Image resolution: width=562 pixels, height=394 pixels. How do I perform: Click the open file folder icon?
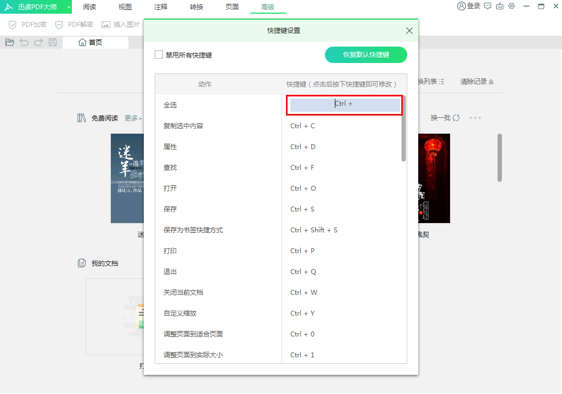tap(9, 42)
